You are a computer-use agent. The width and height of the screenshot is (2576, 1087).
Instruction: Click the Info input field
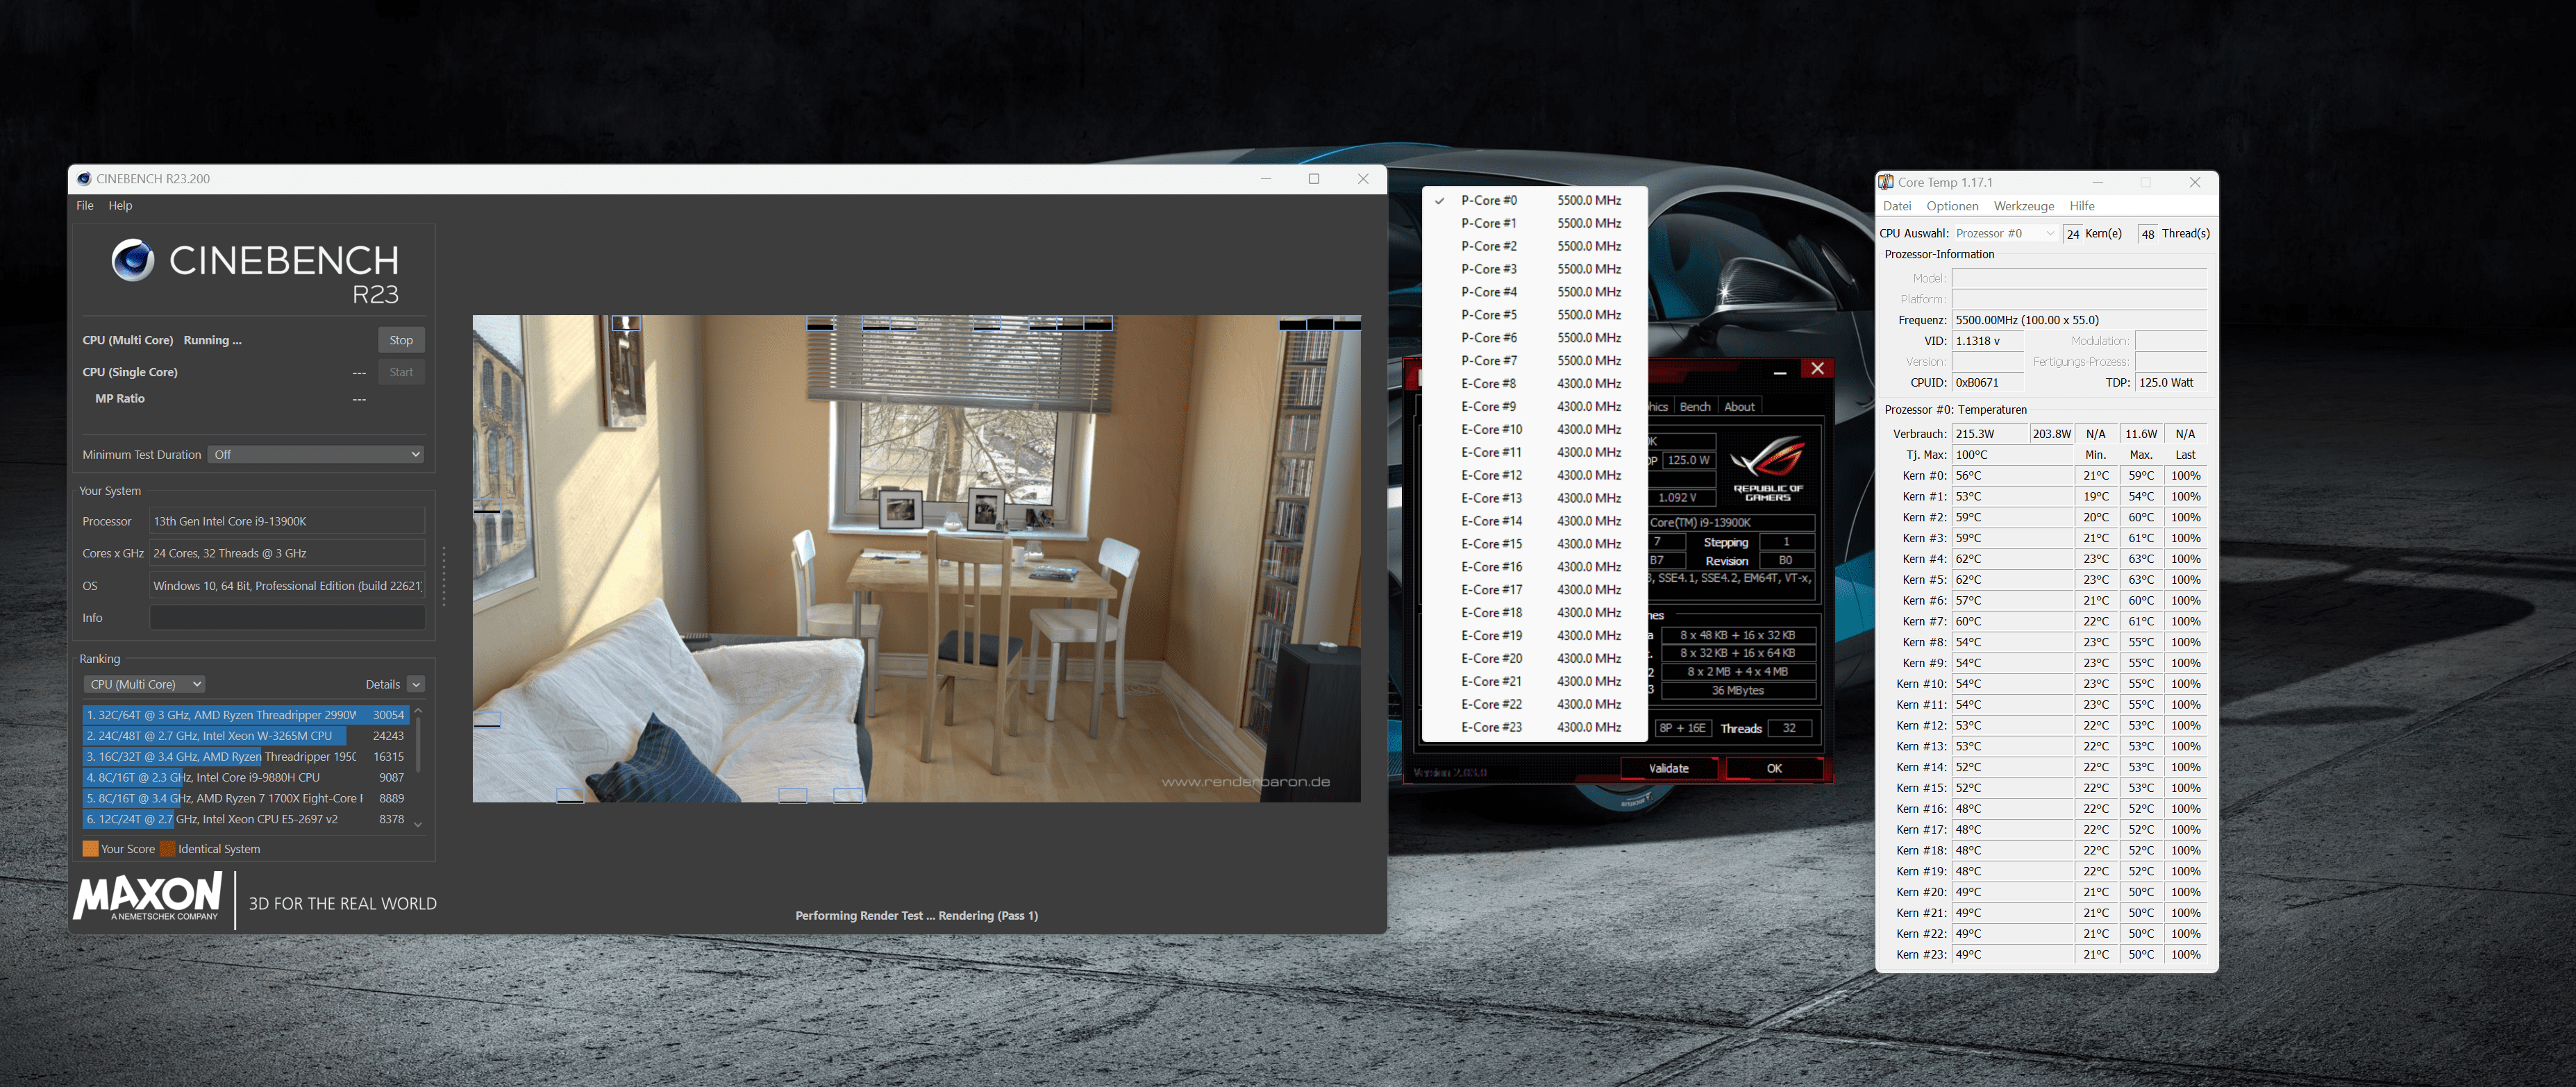[x=287, y=618]
